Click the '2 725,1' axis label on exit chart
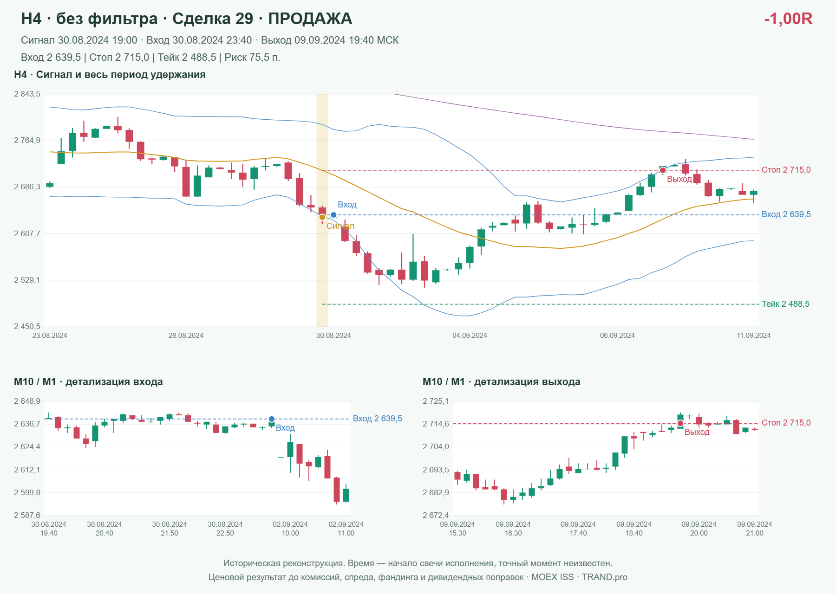 tap(436, 401)
